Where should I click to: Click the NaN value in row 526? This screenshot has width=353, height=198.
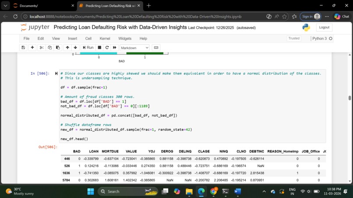pyautogui.click(x=261, y=166)
